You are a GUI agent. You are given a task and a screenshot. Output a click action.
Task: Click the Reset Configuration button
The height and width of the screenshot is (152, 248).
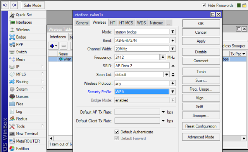tap(201, 126)
